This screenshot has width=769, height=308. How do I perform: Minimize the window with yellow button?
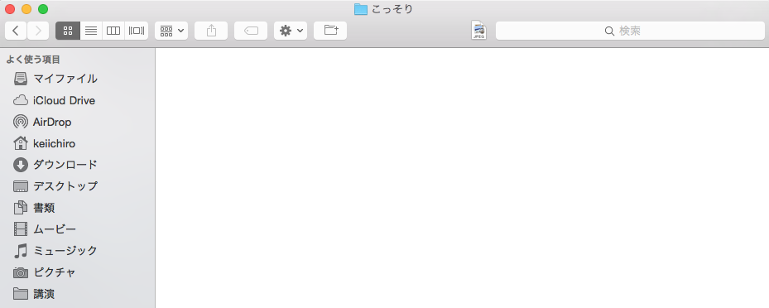[26, 9]
